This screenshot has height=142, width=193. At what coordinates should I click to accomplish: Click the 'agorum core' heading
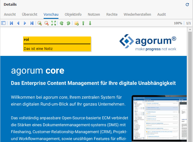[x=38, y=71]
